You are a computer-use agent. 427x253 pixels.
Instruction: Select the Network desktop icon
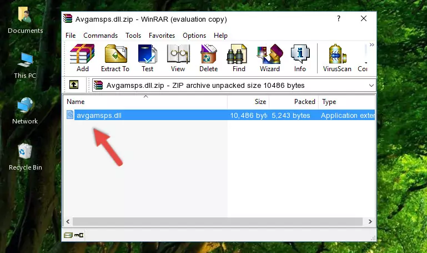point(25,111)
